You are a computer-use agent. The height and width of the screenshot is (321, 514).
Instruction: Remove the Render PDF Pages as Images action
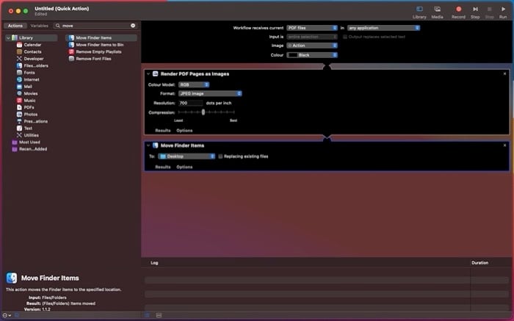504,74
